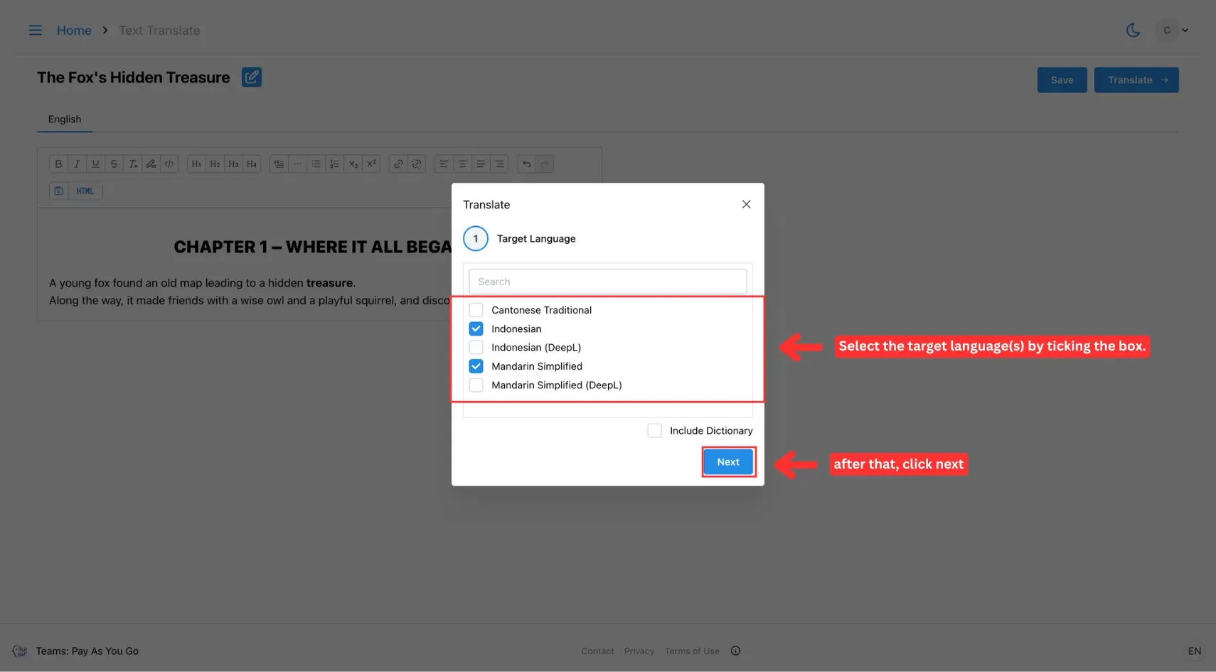Click the save icon beside HTML
This screenshot has width=1216, height=672.
coord(58,191)
